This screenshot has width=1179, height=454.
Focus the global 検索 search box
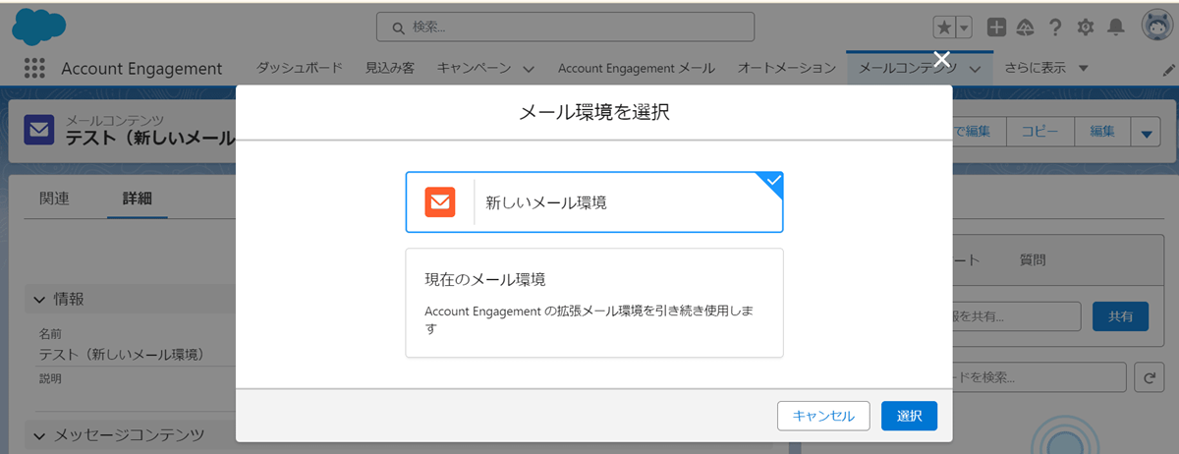pyautogui.click(x=565, y=27)
